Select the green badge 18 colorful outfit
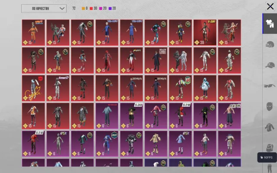Viewport: 277px width, 173px height. pos(180,88)
